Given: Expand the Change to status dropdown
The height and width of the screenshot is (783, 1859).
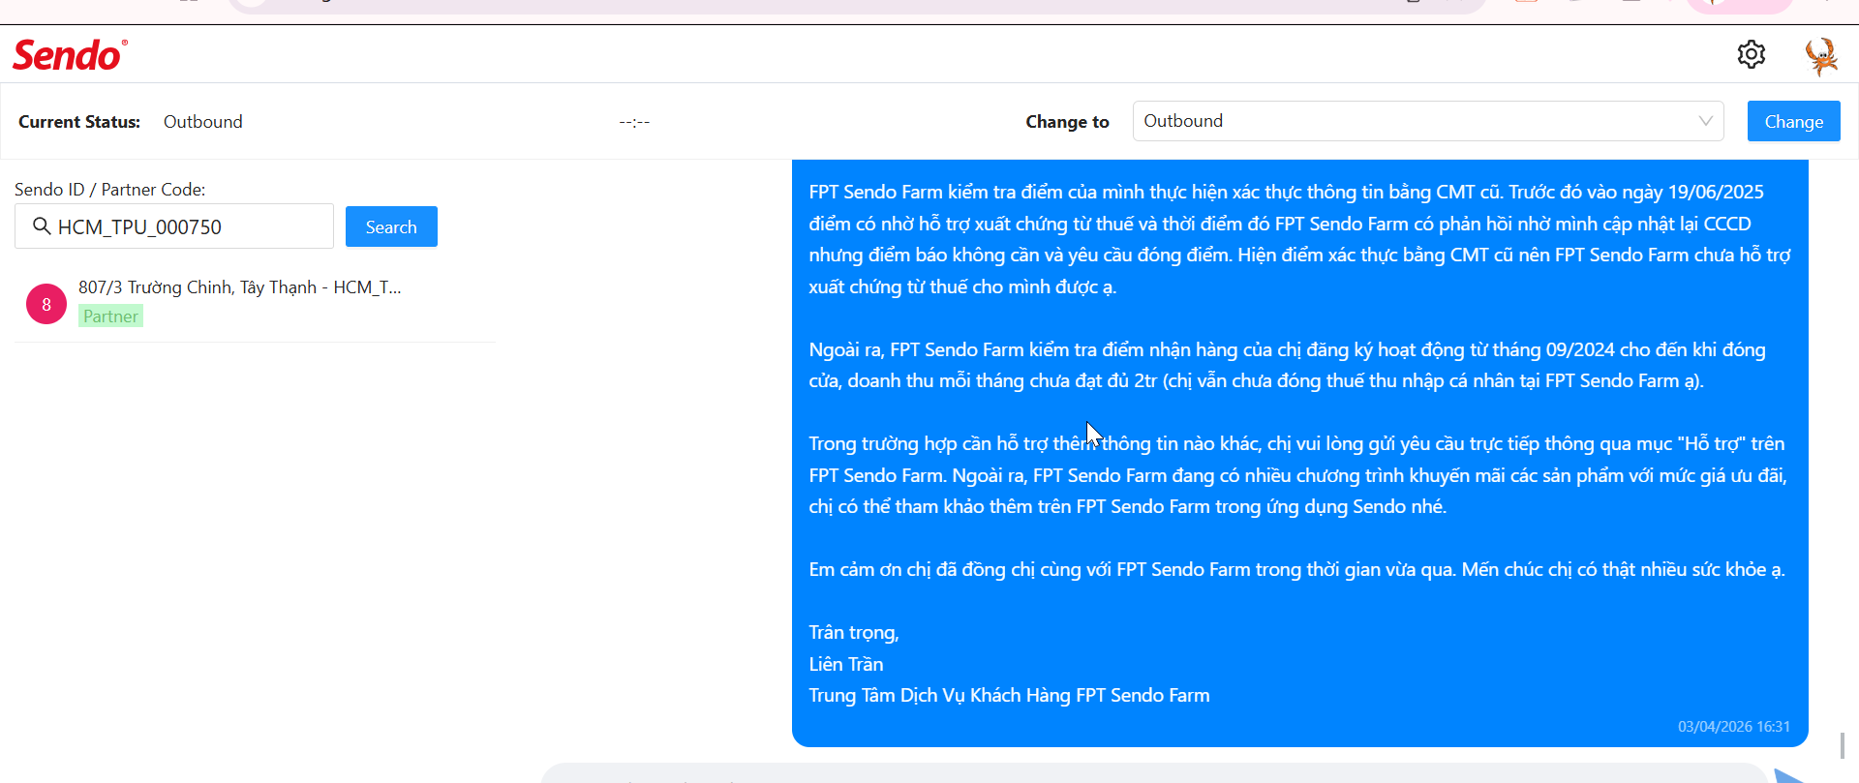Looking at the screenshot, I should point(1428,121).
